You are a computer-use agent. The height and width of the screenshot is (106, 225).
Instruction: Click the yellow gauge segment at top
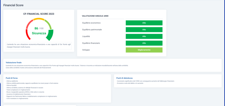[39, 19]
